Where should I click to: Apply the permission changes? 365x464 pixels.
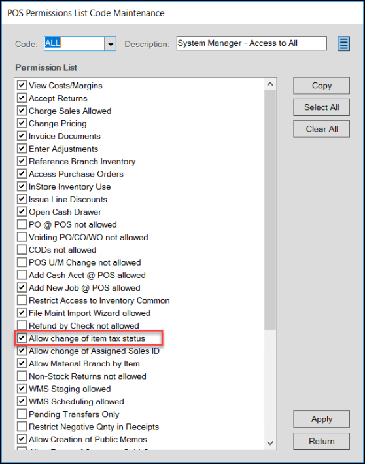[x=321, y=419]
